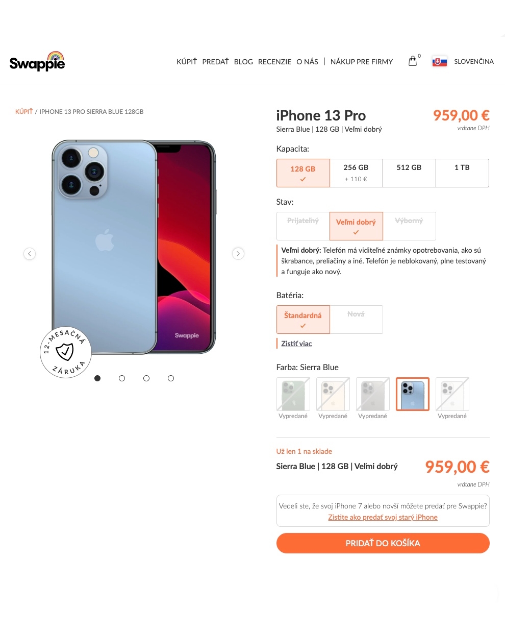Click the Swappie rainbow logo
The width and height of the screenshot is (505, 632).
(x=37, y=61)
